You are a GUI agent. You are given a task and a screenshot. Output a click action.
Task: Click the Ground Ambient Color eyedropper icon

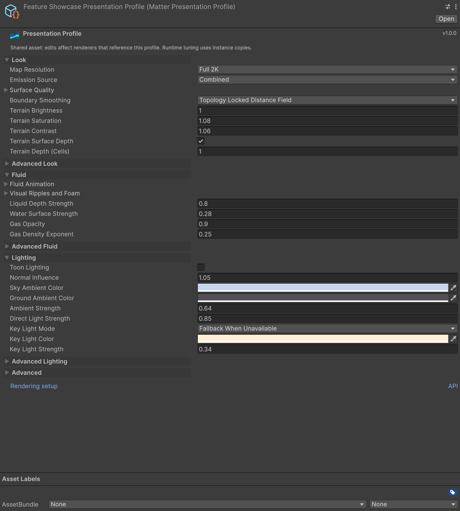click(453, 298)
